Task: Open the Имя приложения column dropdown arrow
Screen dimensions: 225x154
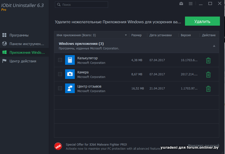Action: [126, 35]
